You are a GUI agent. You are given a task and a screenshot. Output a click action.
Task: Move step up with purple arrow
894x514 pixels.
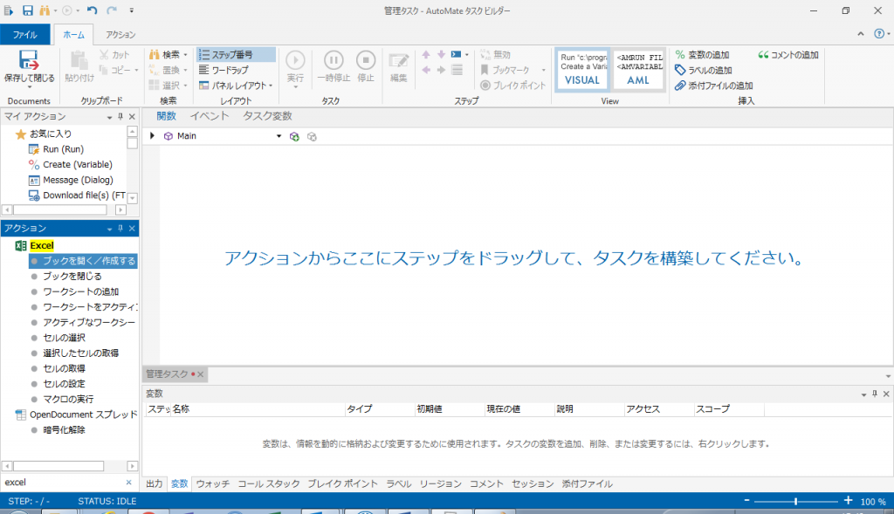click(x=426, y=55)
